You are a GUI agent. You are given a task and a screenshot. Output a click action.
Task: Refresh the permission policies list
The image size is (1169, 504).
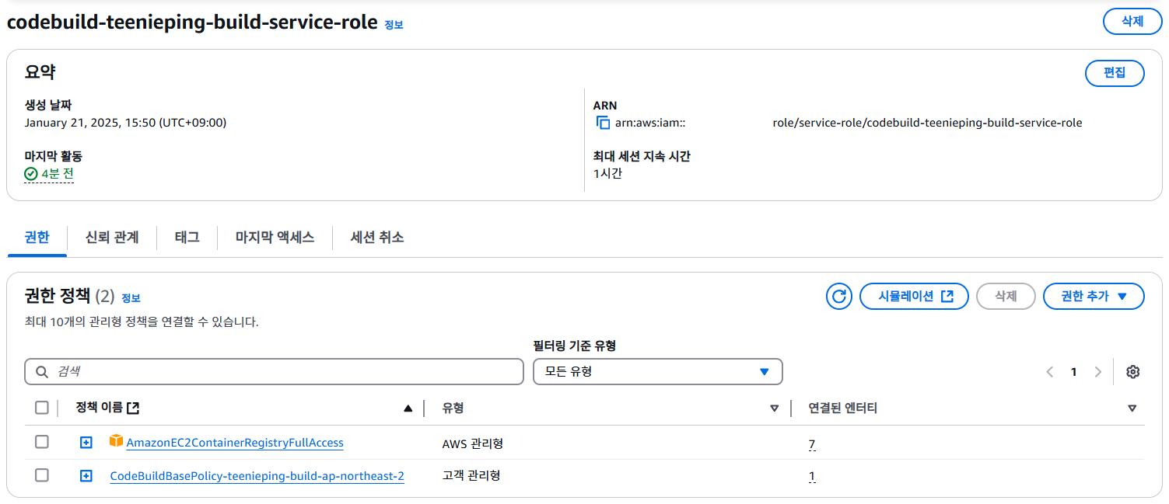click(838, 296)
